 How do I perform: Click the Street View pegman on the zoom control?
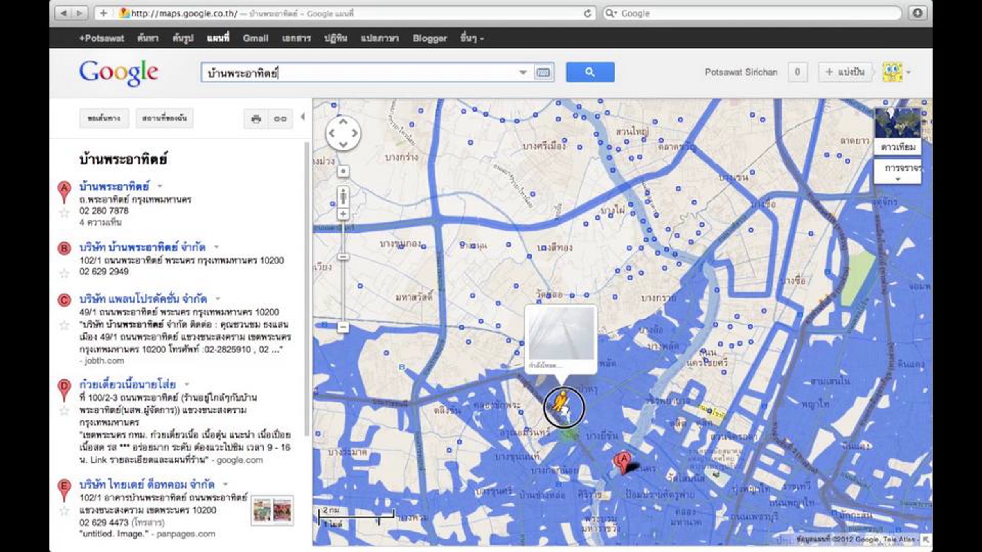tap(343, 197)
